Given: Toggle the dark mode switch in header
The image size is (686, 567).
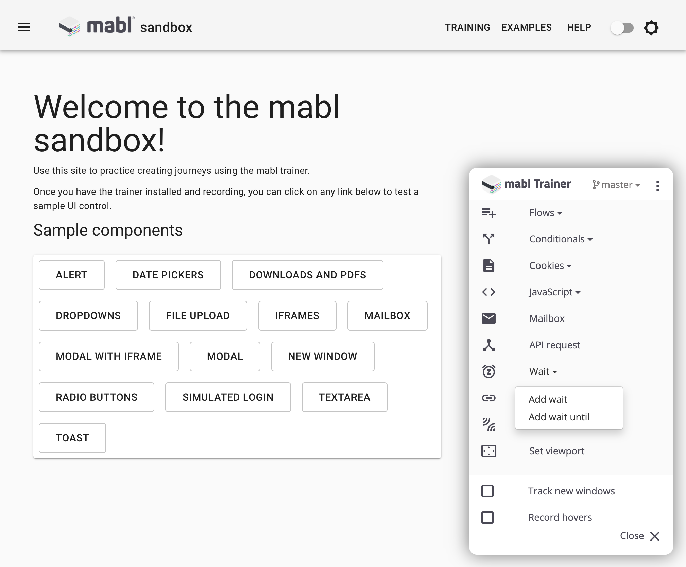Looking at the screenshot, I should pos(622,28).
